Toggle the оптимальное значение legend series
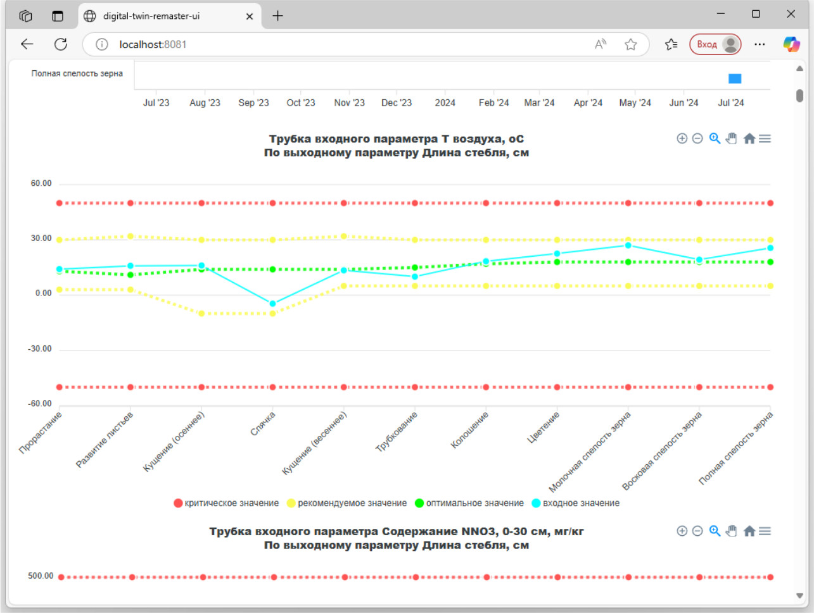The image size is (814, 613). [x=469, y=503]
